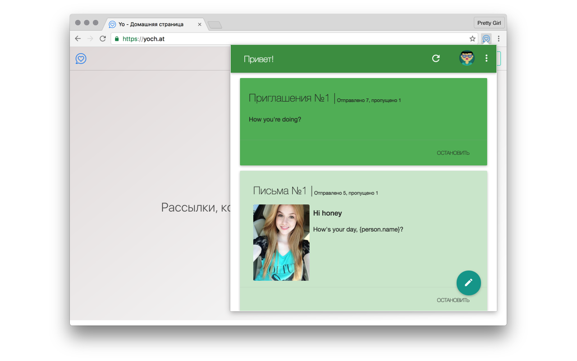This screenshot has height=361, width=577.
Task: Open the Yo extension icon in the toolbar
Action: [x=486, y=39]
